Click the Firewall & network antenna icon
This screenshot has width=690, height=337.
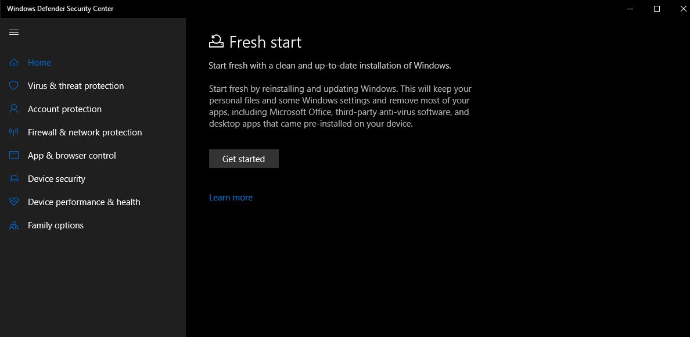click(14, 132)
